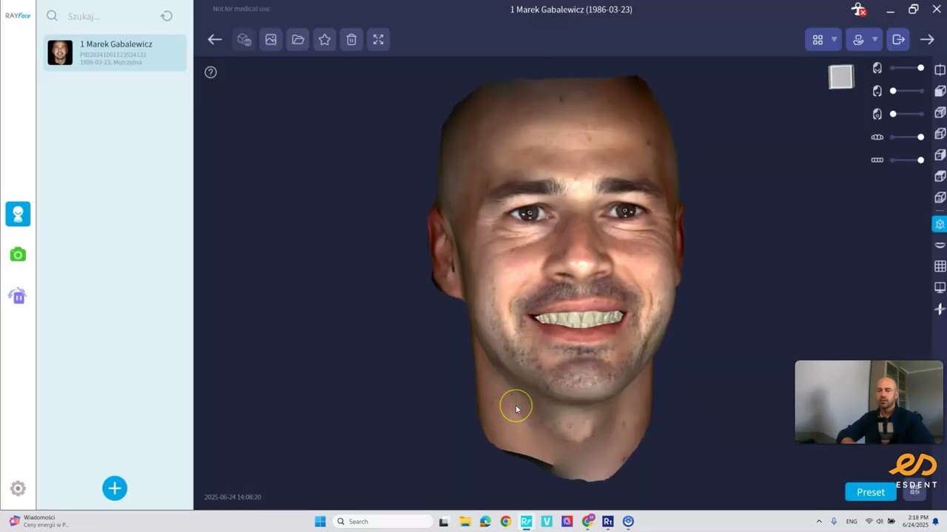Go forward with the right arrow
947x532 pixels.
[x=927, y=40]
